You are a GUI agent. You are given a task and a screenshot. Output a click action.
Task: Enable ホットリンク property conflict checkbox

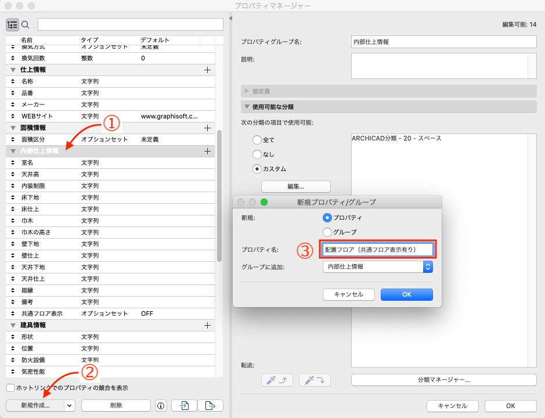10,388
